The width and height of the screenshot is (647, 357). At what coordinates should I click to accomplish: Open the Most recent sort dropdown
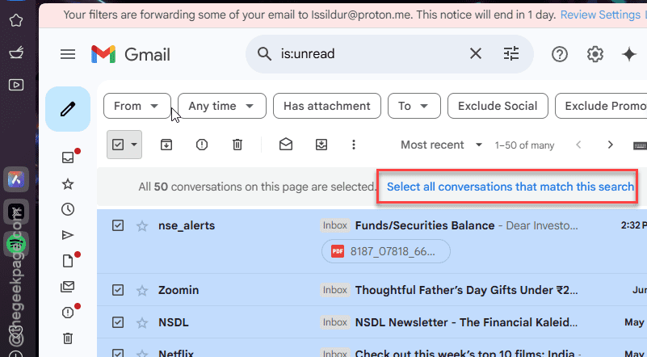click(442, 145)
